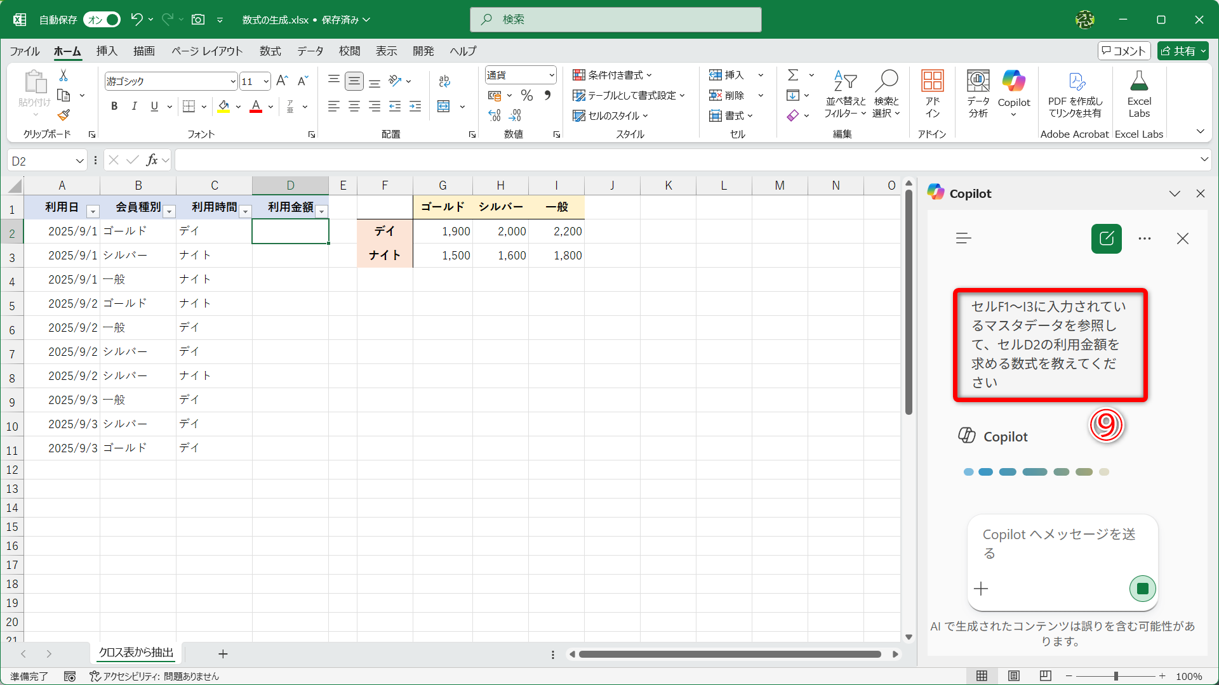This screenshot has height=685, width=1219.
Task: Click the zoom slider in status bar
Action: pos(1116,676)
